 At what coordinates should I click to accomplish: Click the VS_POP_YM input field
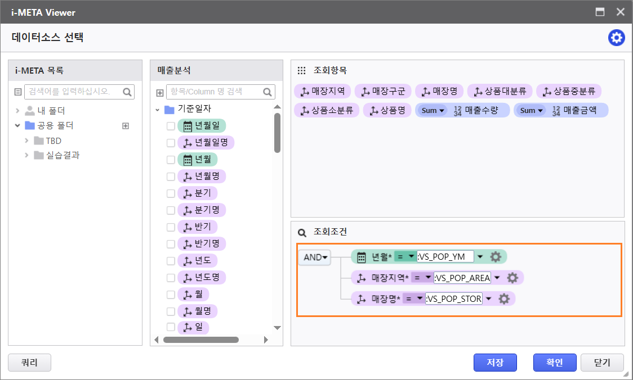click(x=445, y=257)
